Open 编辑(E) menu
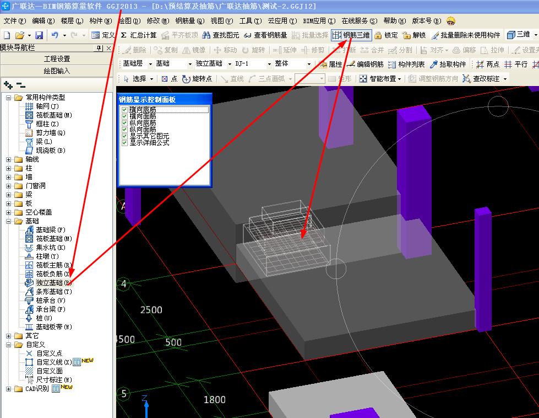Image resolution: width=539 pixels, height=418 pixels. 43,21
